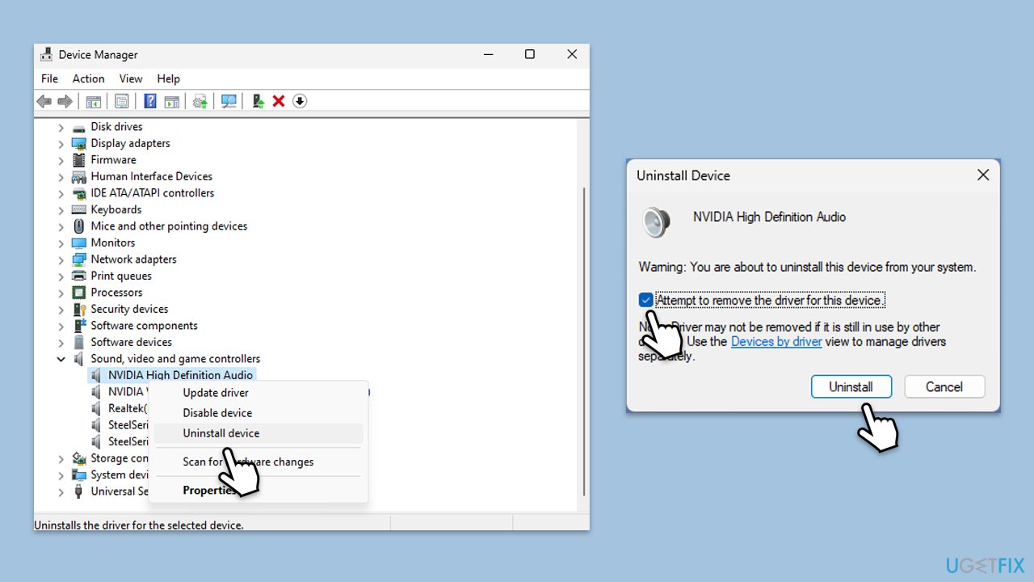Click the down-arrow circle toolbar icon
The width and height of the screenshot is (1034, 582).
(300, 101)
